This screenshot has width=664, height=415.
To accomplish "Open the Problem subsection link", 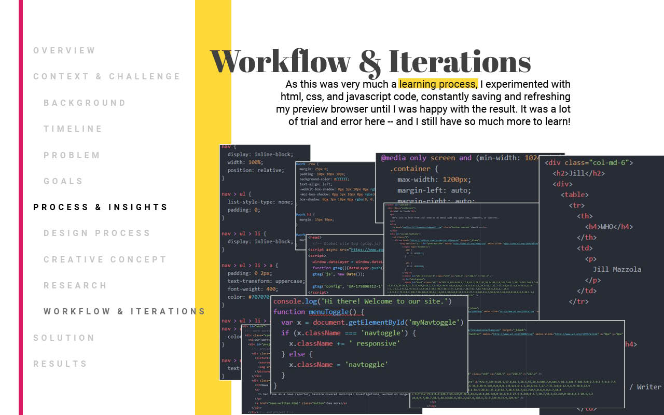I will pos(72,155).
